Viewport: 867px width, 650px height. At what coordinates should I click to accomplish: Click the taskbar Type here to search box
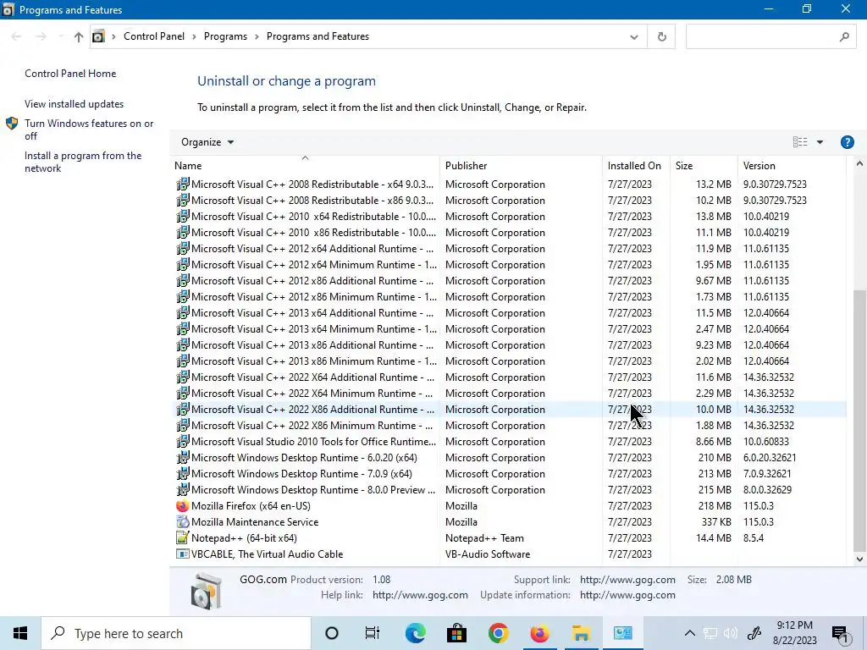(176, 633)
